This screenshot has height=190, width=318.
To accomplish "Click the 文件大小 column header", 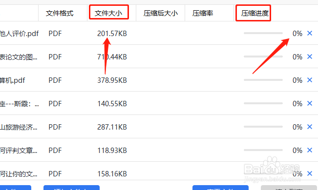I will 108,13.
